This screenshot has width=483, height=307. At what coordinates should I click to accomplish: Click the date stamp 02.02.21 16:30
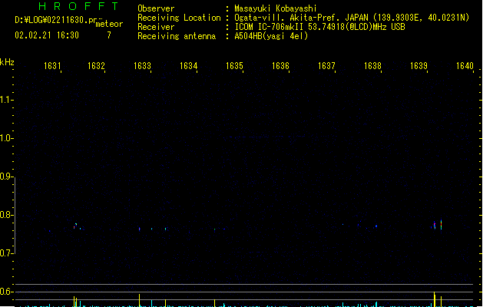47,35
